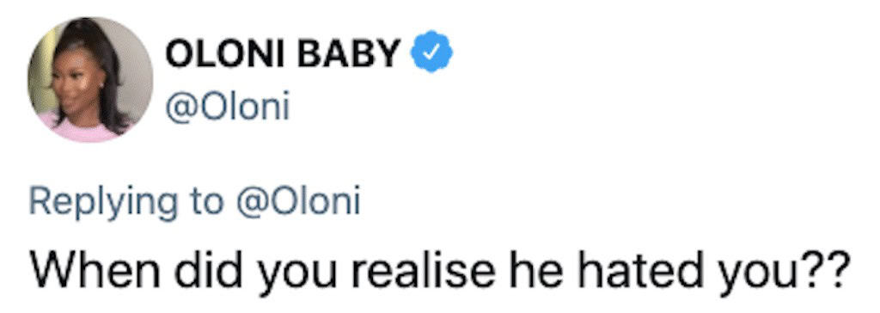Select the @Oloni handle below the name
This screenshot has width=880, height=313.
coord(226,107)
